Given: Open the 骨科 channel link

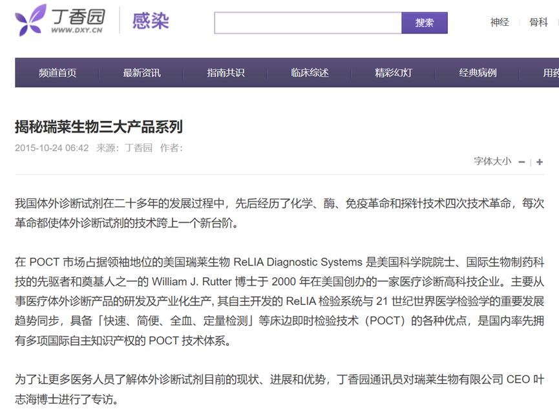Looking at the screenshot, I should tap(538, 23).
